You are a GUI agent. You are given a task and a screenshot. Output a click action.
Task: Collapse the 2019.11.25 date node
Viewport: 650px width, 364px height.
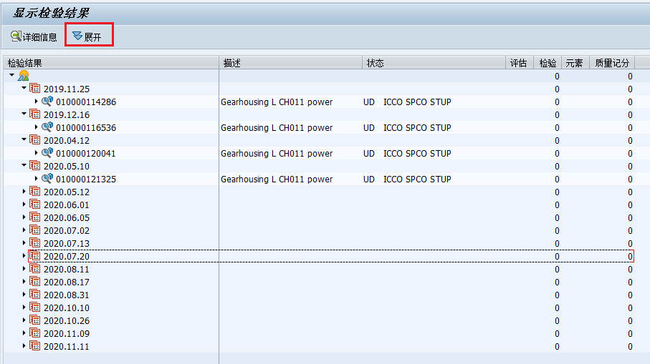coord(24,88)
